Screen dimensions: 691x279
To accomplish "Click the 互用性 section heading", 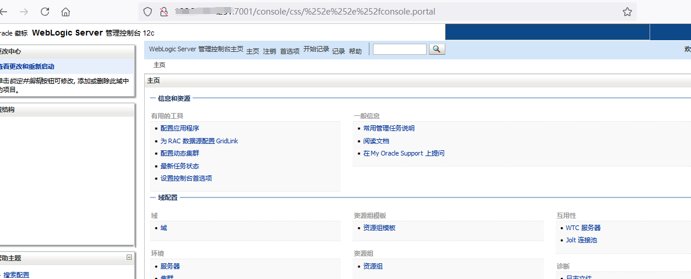I will click(x=566, y=216).
